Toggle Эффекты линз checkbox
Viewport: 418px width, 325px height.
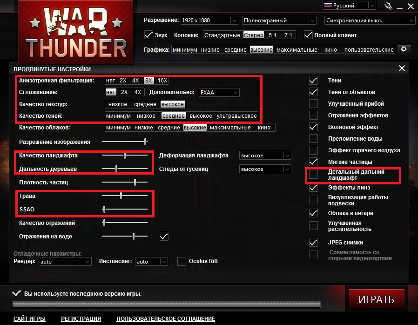click(314, 188)
